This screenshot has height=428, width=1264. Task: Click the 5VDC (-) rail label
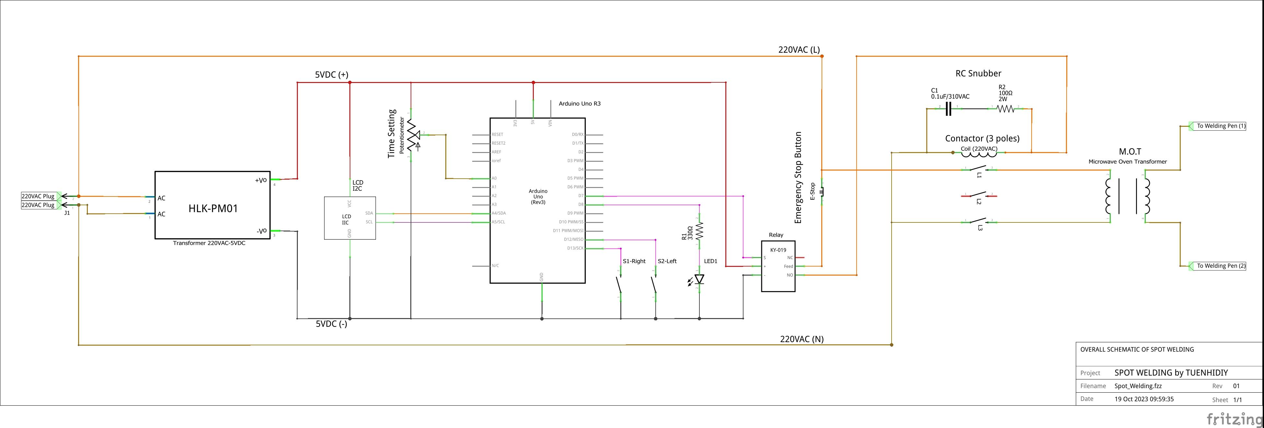point(331,324)
